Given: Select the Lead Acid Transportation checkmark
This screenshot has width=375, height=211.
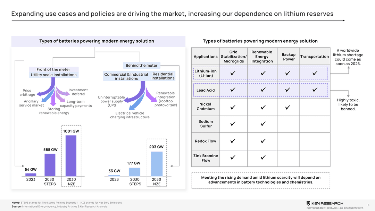Looking at the screenshot, I should [x=315, y=90].
